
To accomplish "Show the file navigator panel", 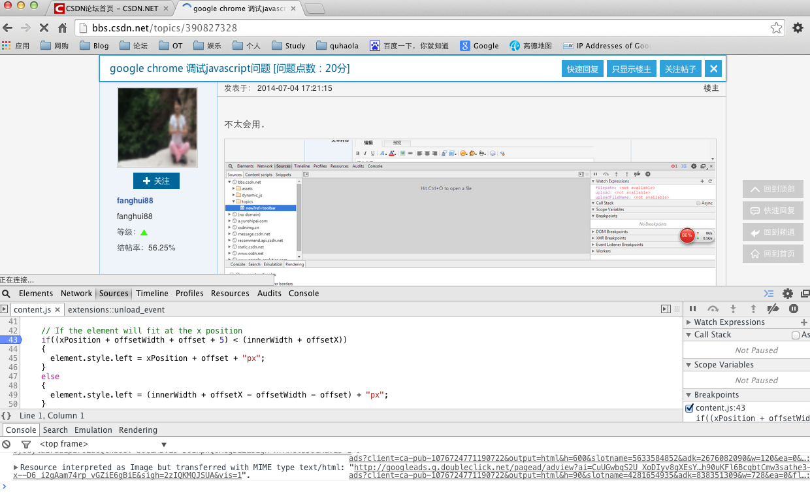I will point(5,309).
